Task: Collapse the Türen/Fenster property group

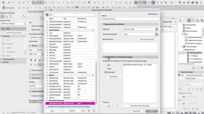Action: [x=47, y=30]
